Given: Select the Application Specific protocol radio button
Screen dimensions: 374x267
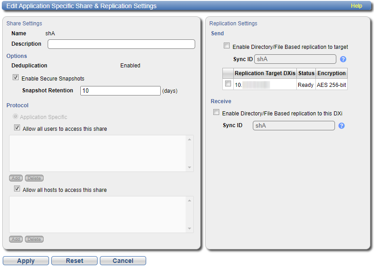Looking at the screenshot, I should tap(15, 117).
